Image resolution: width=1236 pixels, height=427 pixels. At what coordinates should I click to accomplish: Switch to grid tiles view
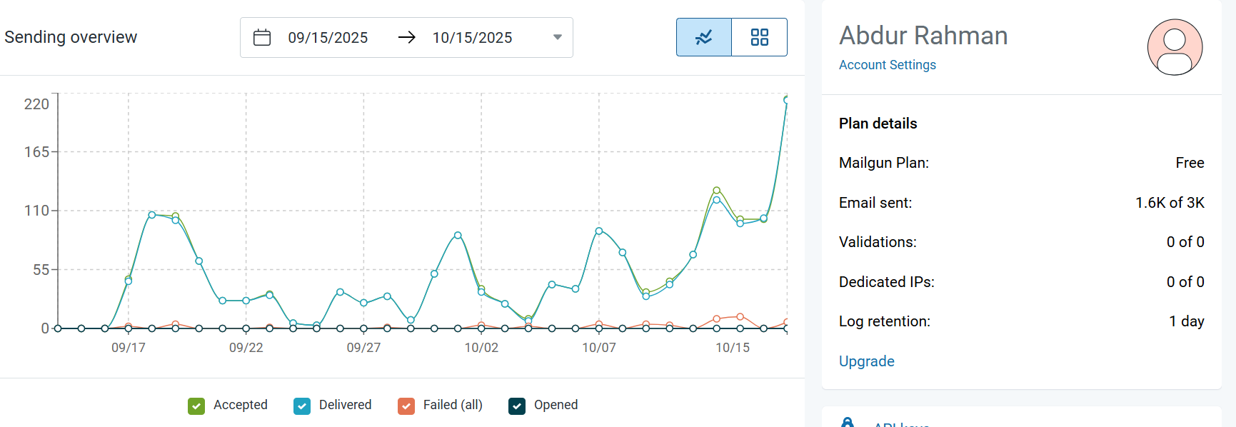tap(759, 37)
